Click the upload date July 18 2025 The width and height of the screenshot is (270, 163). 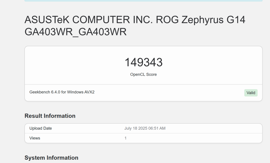[x=145, y=128]
